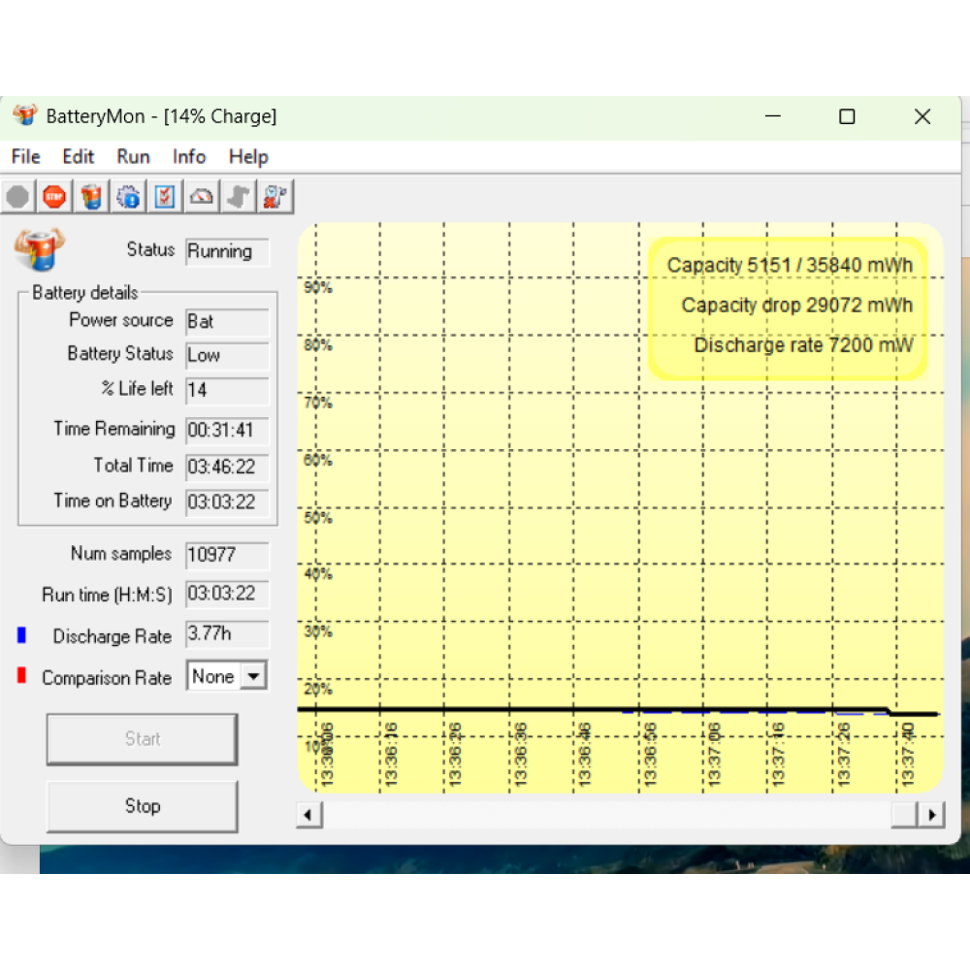Click the muscular battery logo beside Status
970x970 pixels.
pos(40,250)
